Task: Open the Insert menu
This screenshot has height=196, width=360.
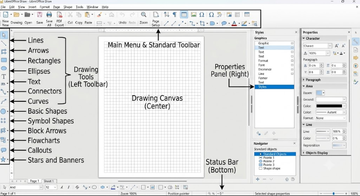Action: (32, 7)
